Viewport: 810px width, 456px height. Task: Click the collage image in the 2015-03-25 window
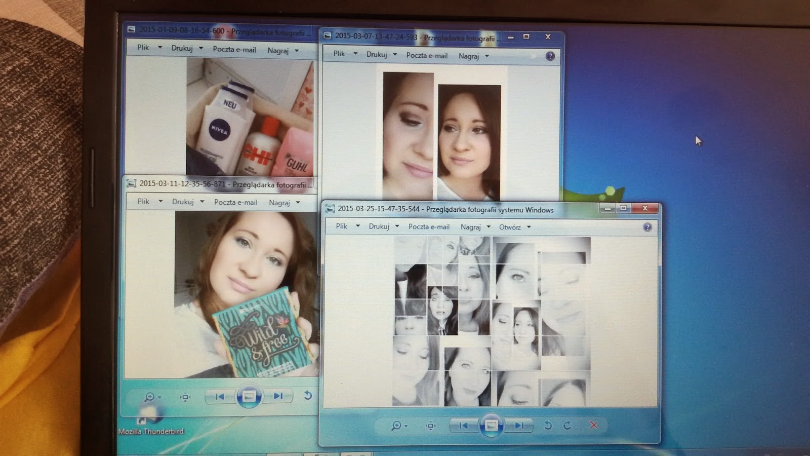[x=491, y=321]
